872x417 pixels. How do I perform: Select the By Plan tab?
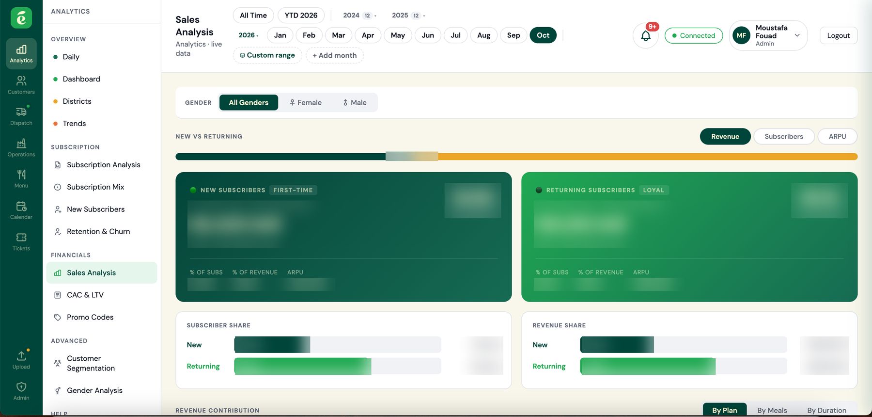coord(725,410)
